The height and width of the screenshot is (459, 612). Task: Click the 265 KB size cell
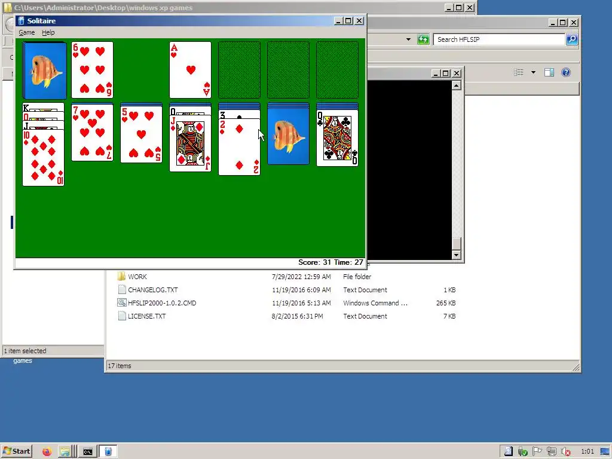click(x=446, y=303)
